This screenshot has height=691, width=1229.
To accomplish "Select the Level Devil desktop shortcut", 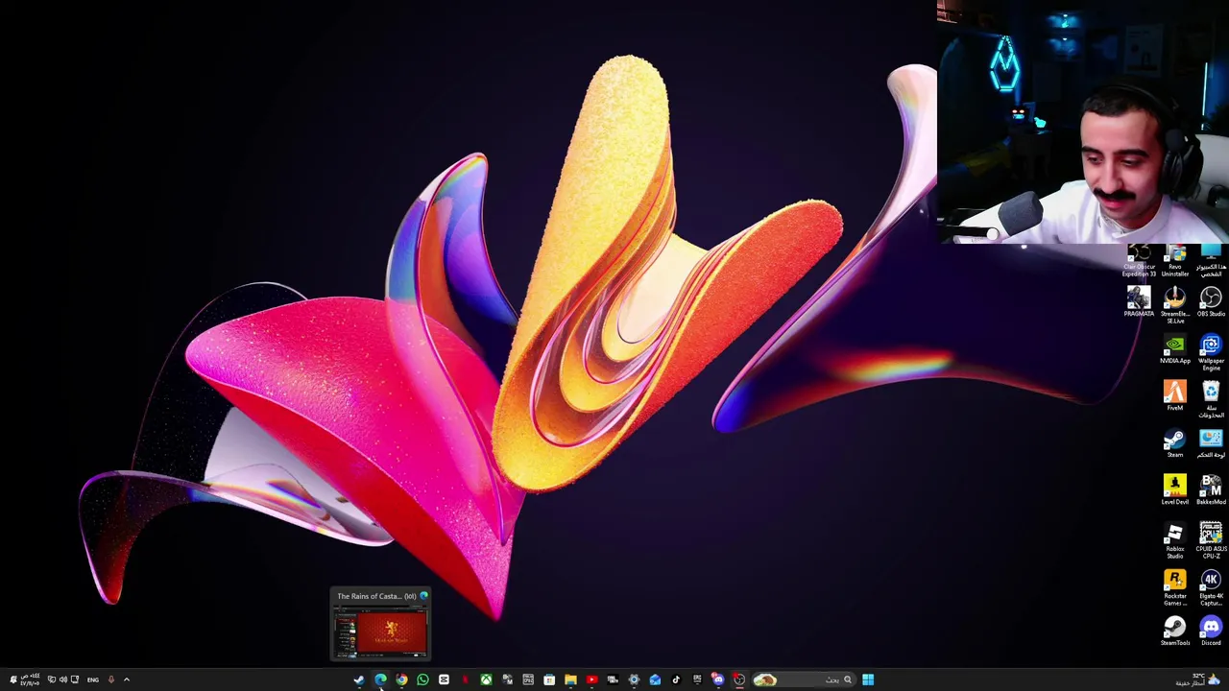I will coord(1174,490).
